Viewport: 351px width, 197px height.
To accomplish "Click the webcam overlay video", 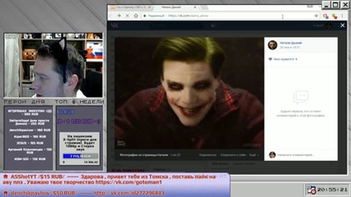I will (x=54, y=65).
